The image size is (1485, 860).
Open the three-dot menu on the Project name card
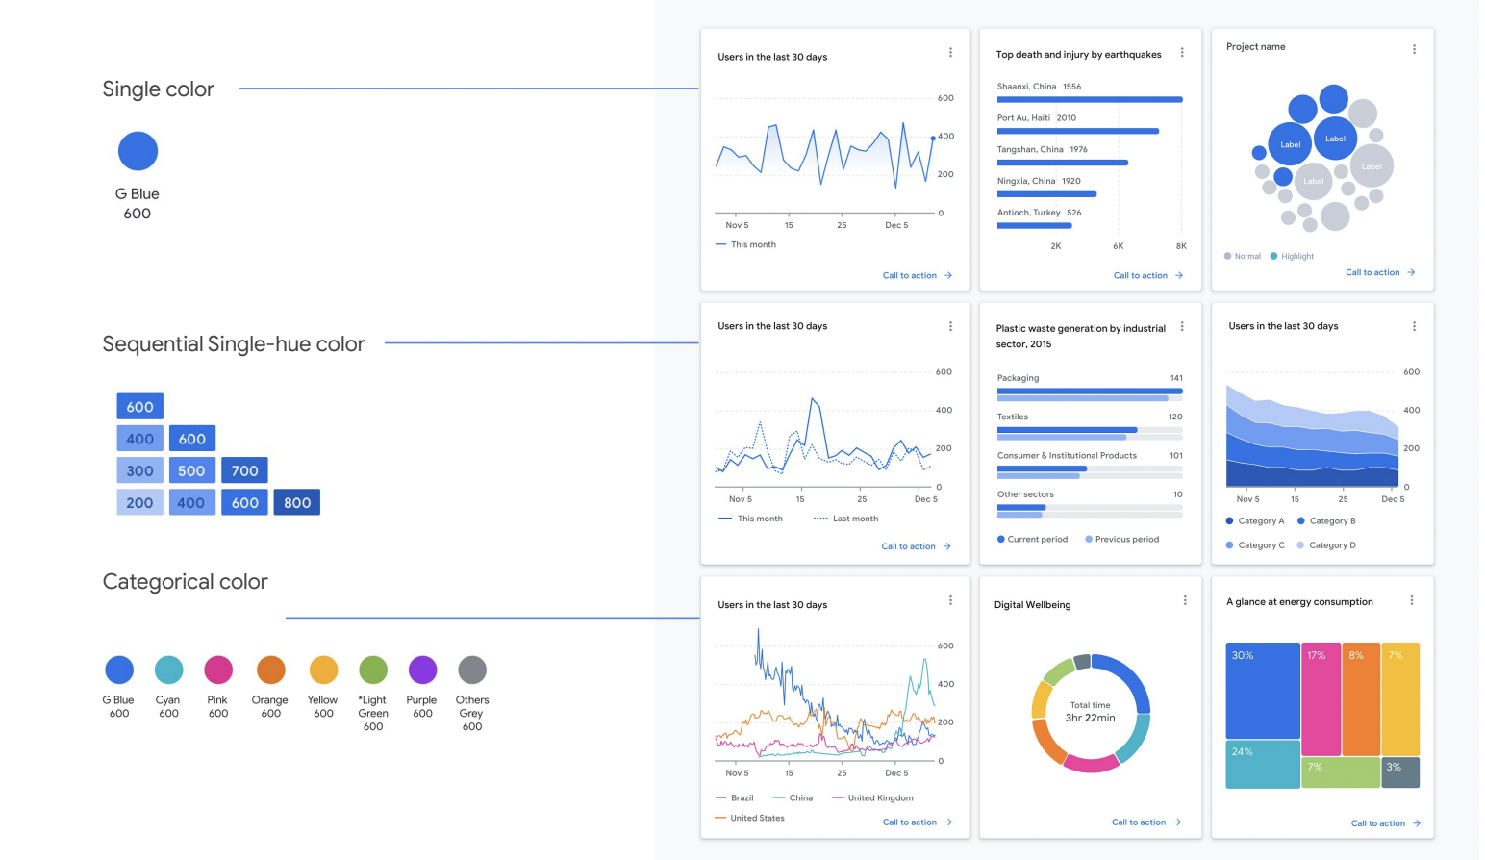(x=1413, y=49)
